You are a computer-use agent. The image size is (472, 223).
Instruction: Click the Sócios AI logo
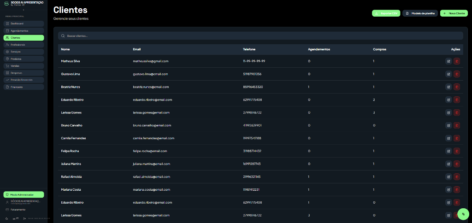[6, 4]
